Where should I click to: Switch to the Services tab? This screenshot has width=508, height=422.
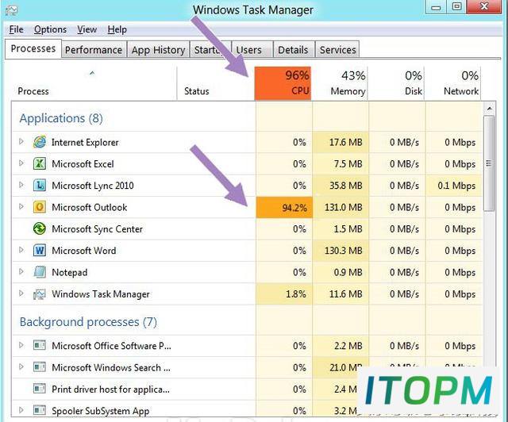coord(337,50)
